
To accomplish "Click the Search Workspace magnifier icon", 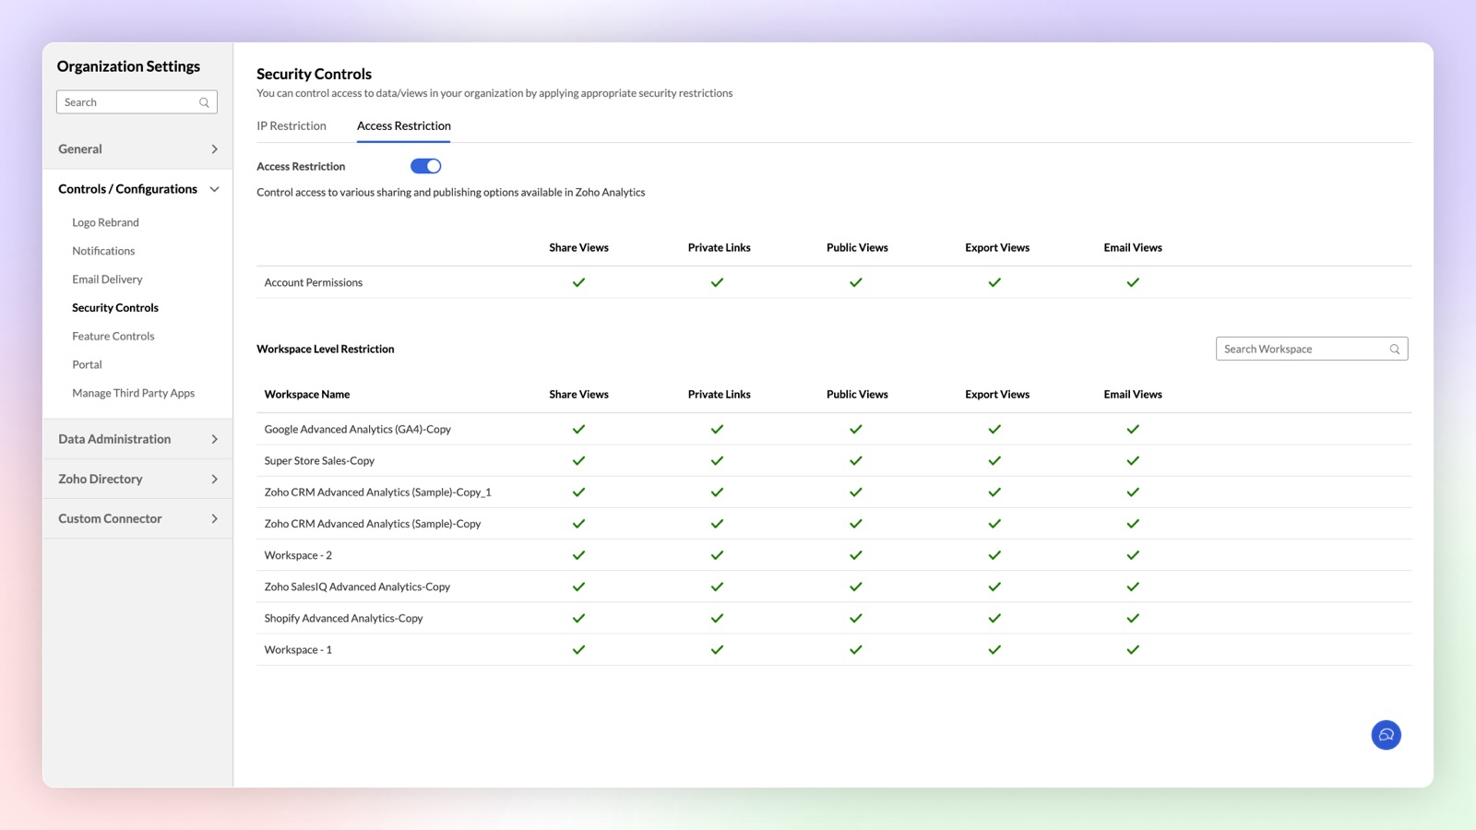I will (x=1395, y=349).
